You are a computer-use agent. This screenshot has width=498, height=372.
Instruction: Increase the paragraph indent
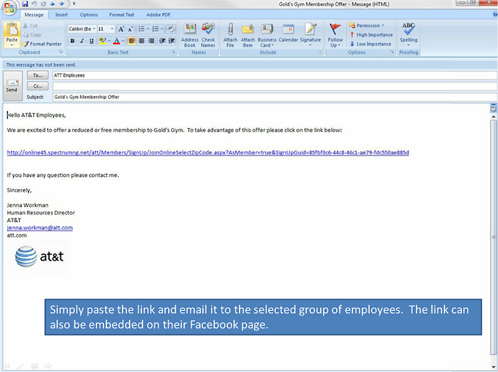pos(172,41)
